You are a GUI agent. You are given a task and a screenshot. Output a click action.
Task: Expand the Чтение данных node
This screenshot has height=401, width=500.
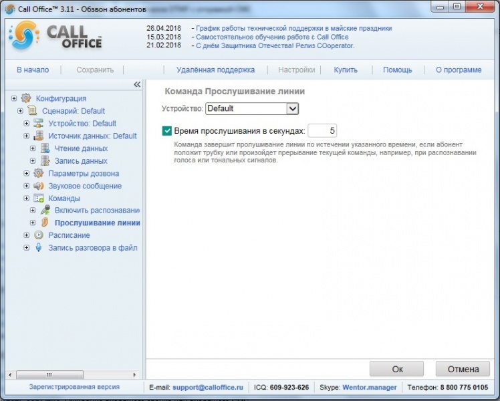pyautogui.click(x=33, y=148)
